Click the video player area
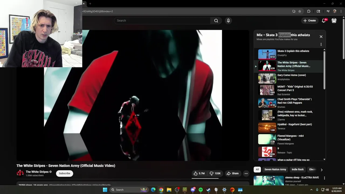The width and height of the screenshot is (345, 194). click(133, 95)
